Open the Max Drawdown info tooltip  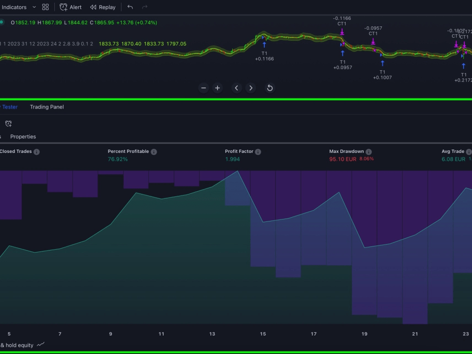368,152
